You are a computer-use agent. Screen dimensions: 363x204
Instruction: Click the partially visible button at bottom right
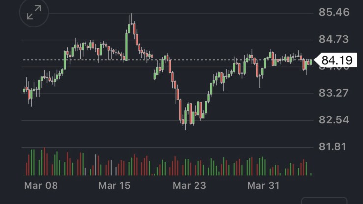coord(324,201)
